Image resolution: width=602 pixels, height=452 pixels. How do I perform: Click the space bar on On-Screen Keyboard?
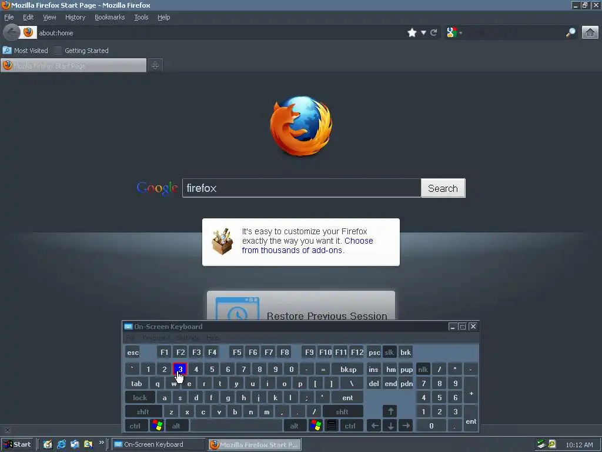[x=236, y=426]
